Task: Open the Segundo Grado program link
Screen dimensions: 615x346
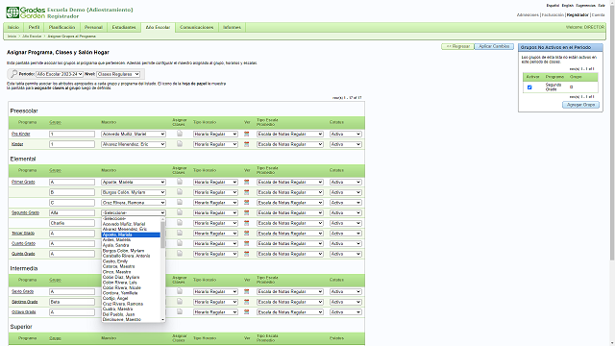Action: click(x=25, y=212)
